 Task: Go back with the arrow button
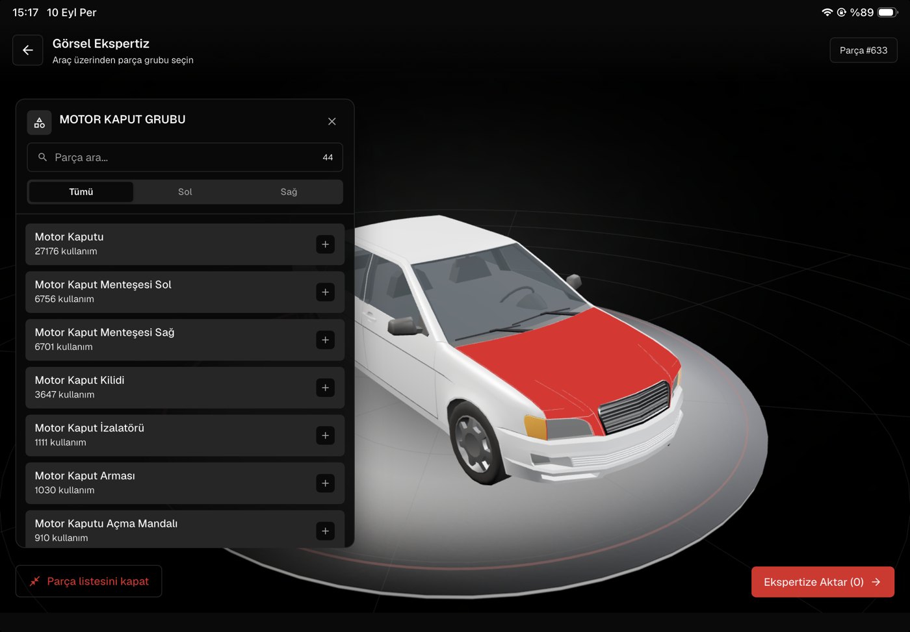tap(28, 50)
